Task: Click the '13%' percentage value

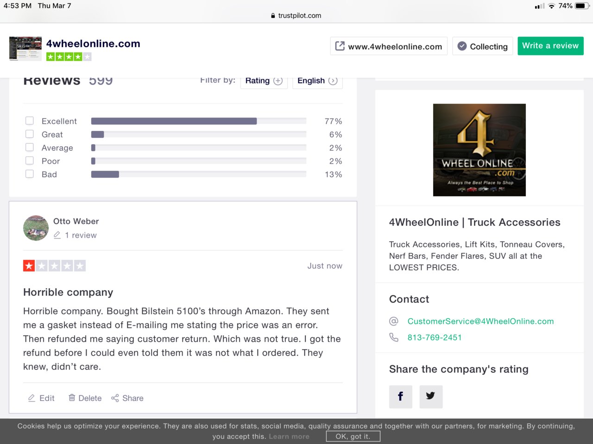Action: (333, 174)
